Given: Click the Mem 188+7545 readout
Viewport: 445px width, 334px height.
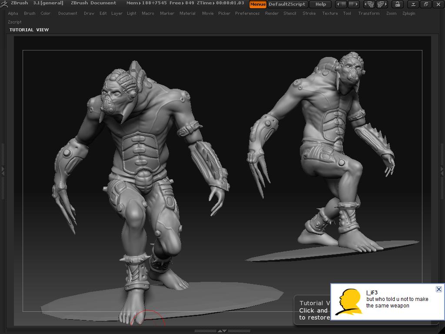Looking at the screenshot, I should (146, 3).
